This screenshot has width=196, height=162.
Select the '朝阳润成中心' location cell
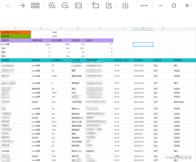point(78,118)
